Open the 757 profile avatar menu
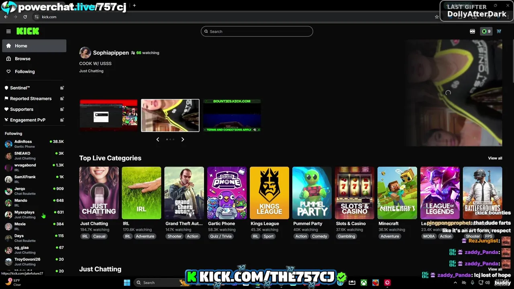Viewport: 514px width, 289px height. (499, 31)
